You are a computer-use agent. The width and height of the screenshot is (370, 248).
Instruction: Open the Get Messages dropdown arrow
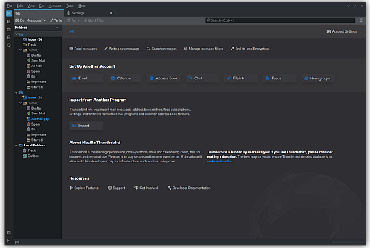45,20
